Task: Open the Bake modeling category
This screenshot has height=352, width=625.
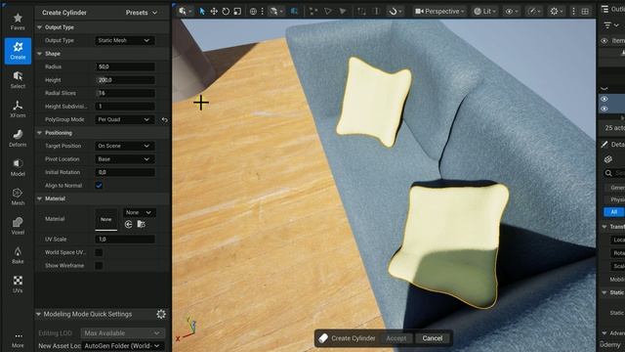Action: (18, 255)
